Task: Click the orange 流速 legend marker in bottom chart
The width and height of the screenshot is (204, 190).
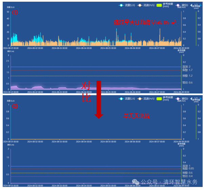Action: 139,99
